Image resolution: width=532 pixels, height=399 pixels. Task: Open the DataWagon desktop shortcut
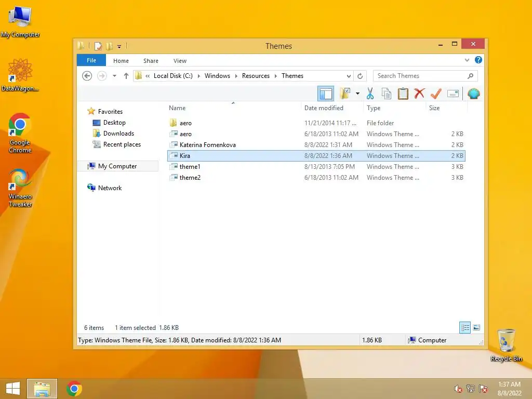pyautogui.click(x=20, y=75)
